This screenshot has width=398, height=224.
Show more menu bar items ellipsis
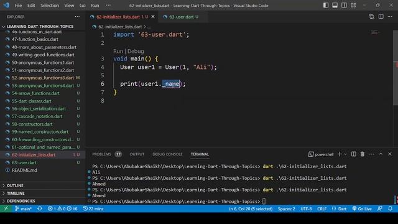[x=108, y=6]
